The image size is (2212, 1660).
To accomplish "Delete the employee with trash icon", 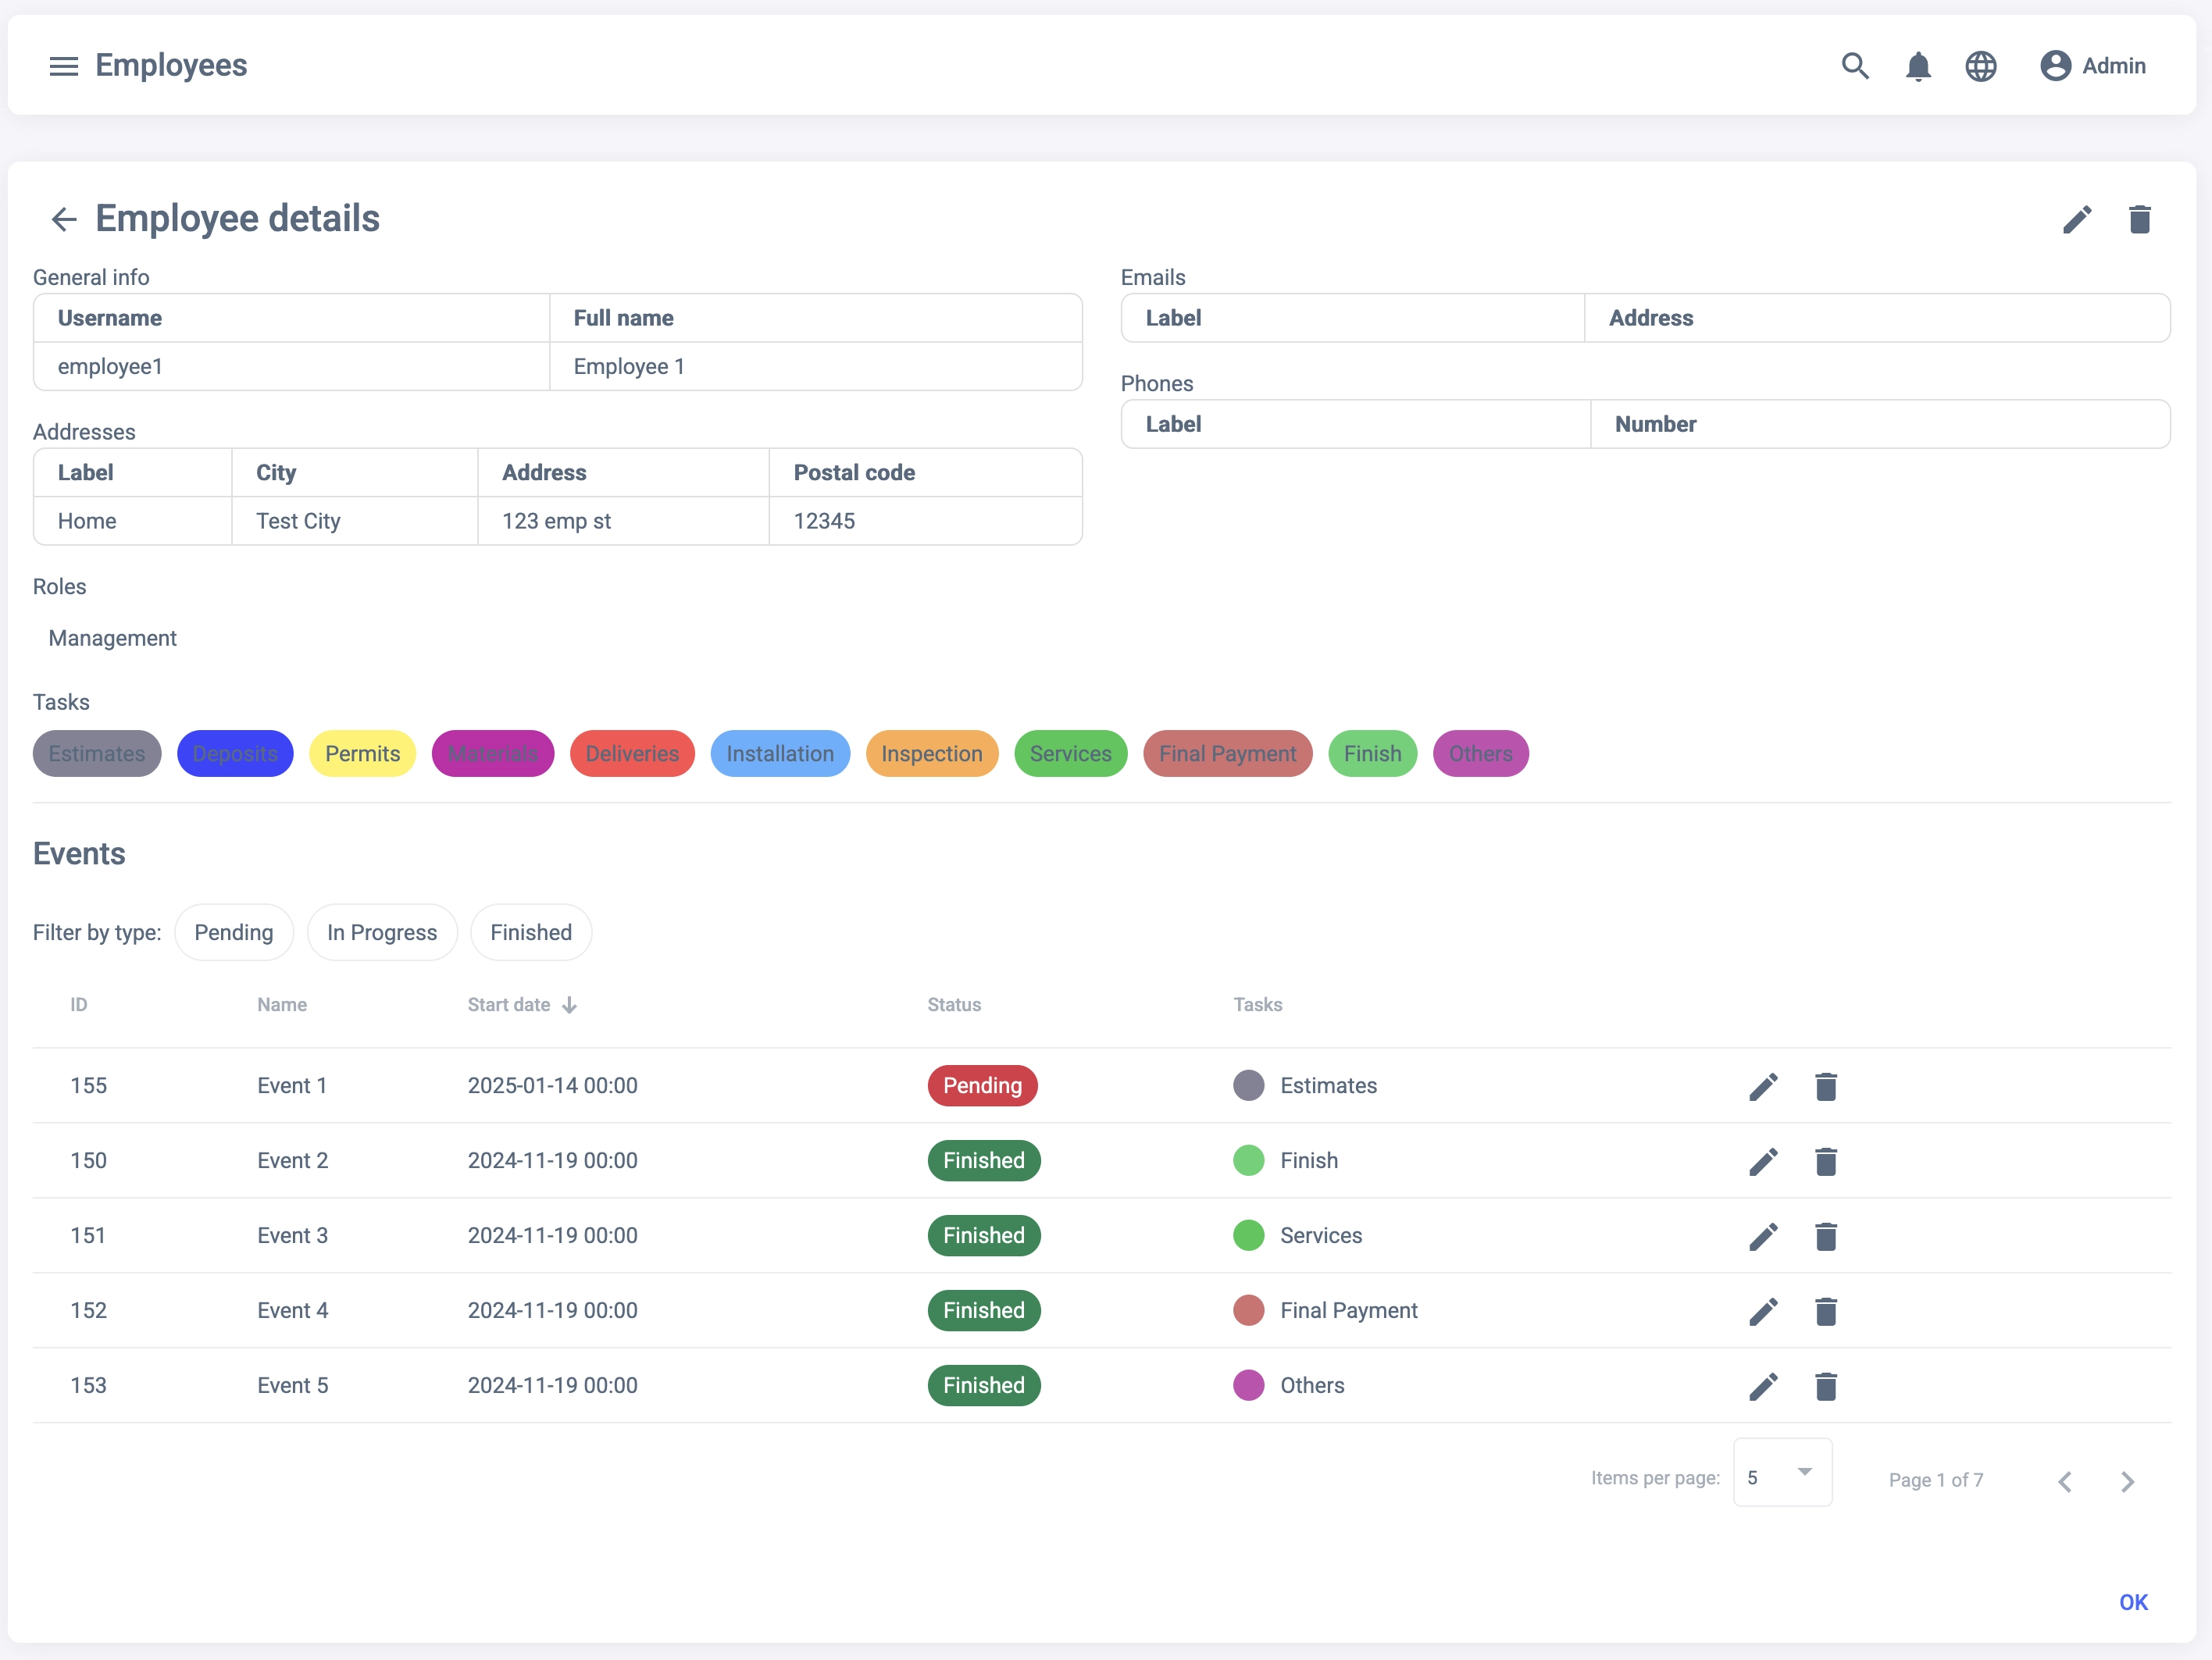I will coord(2139,219).
